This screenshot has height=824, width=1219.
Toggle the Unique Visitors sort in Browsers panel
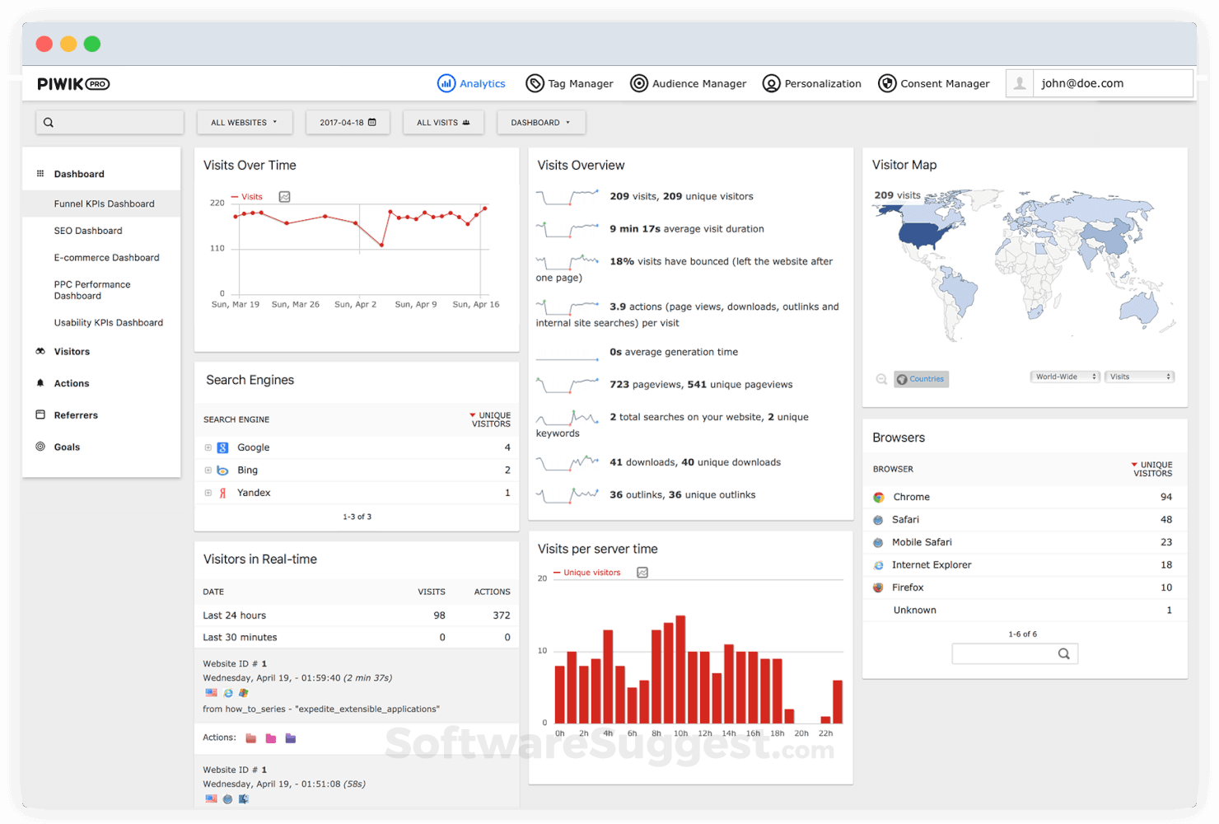1151,469
